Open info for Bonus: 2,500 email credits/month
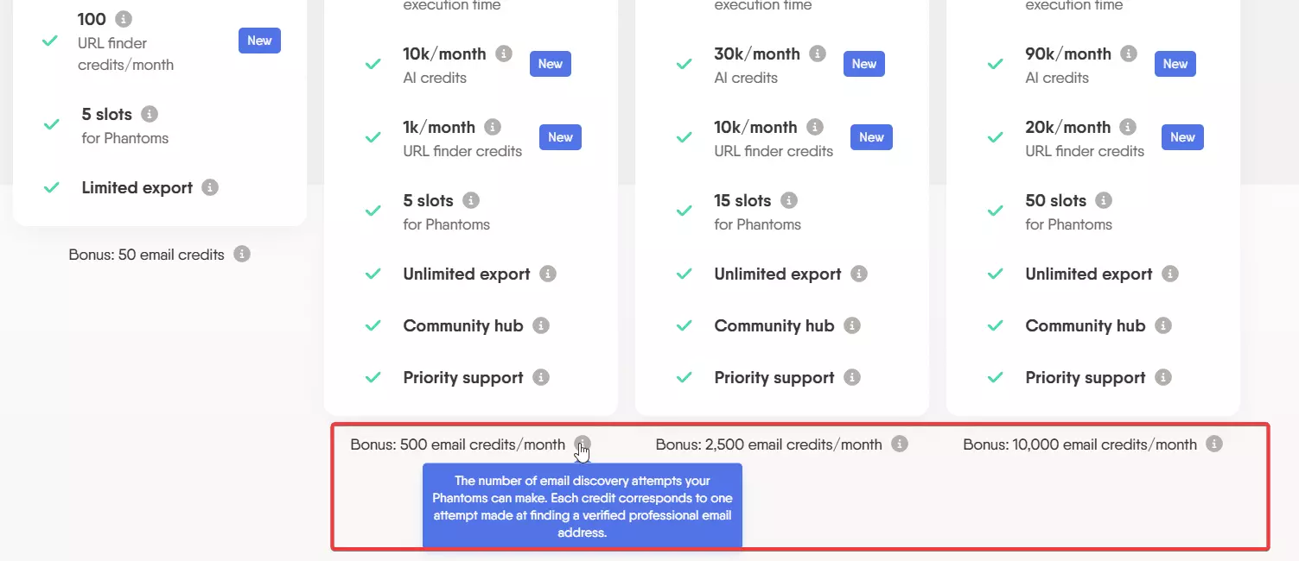The image size is (1299, 561). coord(900,444)
